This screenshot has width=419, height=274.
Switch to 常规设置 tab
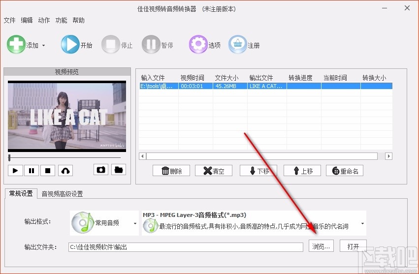coord(21,193)
